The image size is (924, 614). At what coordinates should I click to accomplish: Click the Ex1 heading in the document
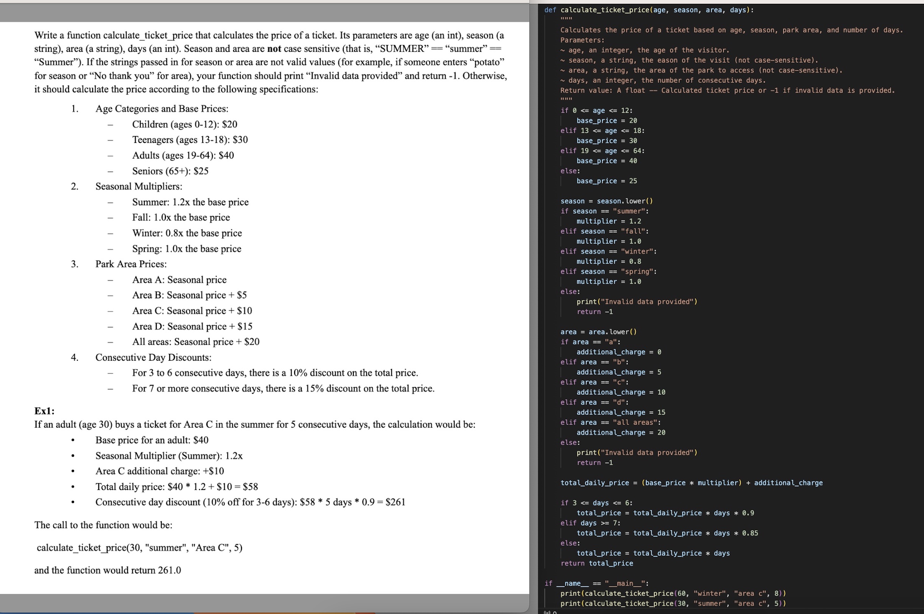pyautogui.click(x=44, y=411)
